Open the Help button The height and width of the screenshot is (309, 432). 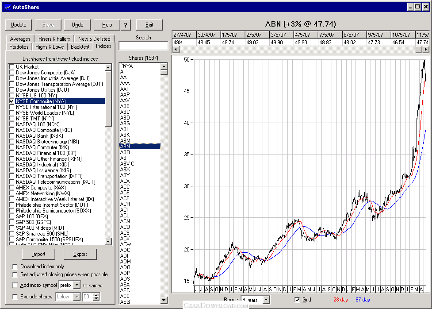coord(107,25)
